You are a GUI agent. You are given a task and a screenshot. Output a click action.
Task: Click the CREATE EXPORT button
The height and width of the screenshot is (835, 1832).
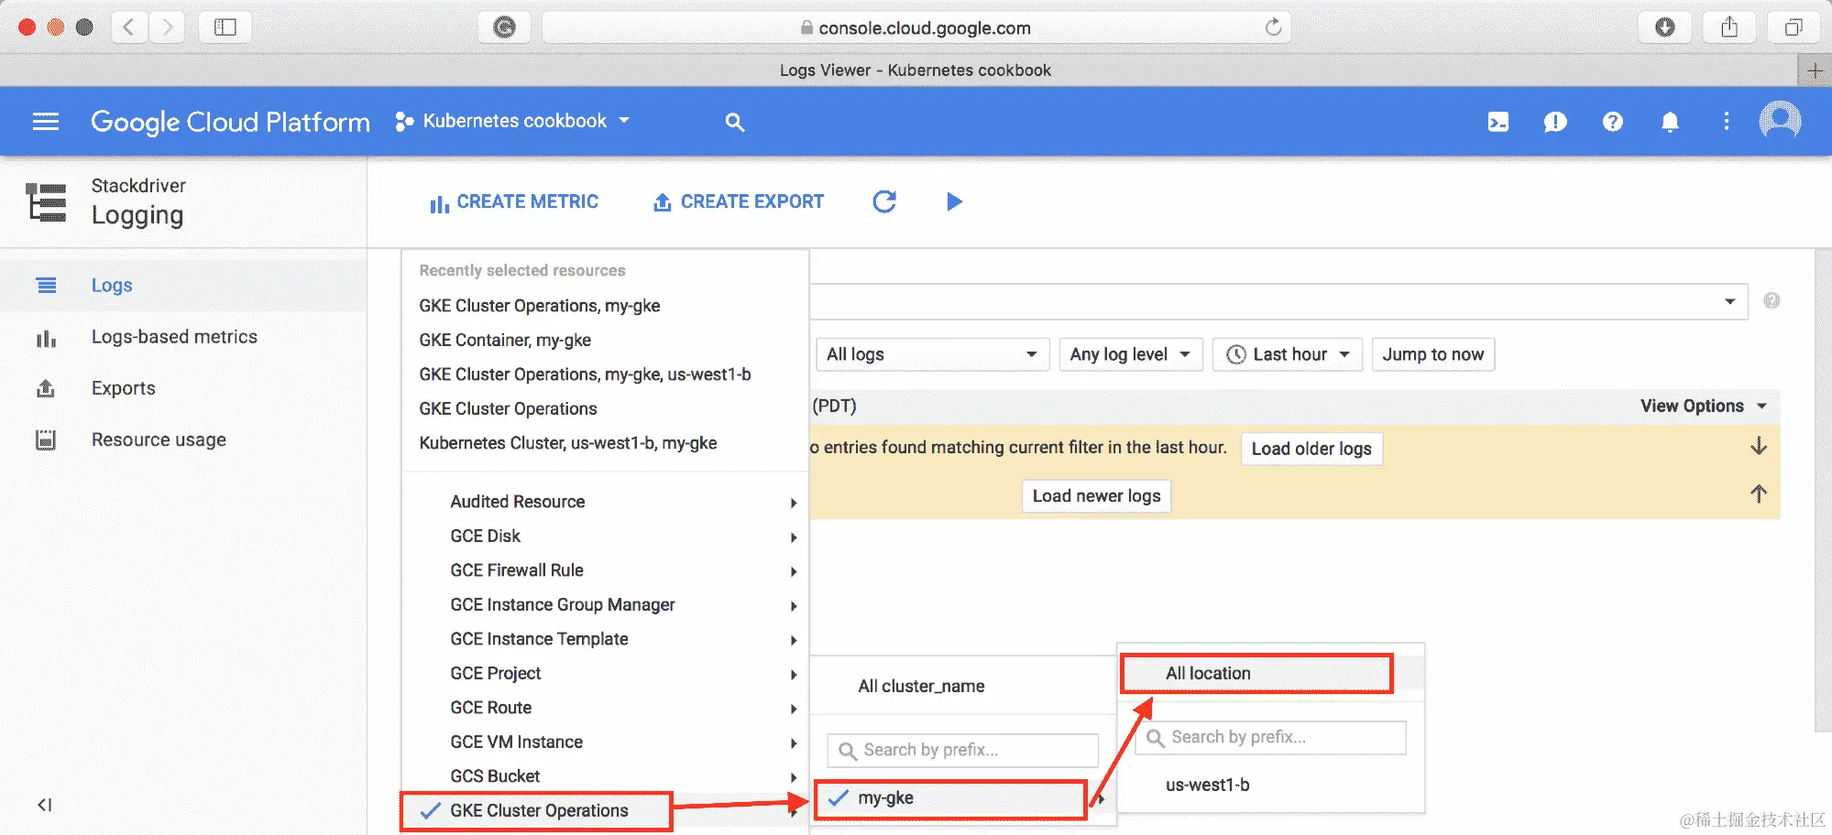(x=739, y=201)
